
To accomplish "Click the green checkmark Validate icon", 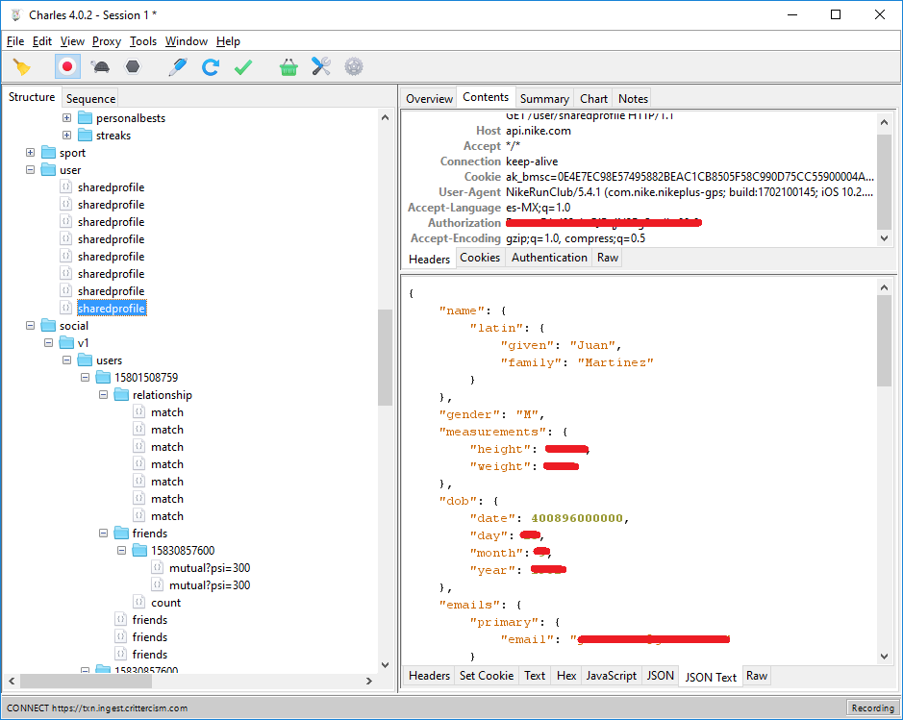I will click(x=243, y=67).
